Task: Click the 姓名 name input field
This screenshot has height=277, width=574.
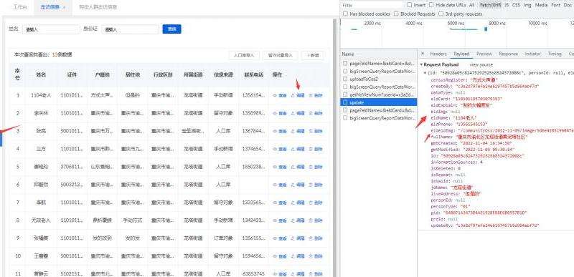Action: click(50, 29)
